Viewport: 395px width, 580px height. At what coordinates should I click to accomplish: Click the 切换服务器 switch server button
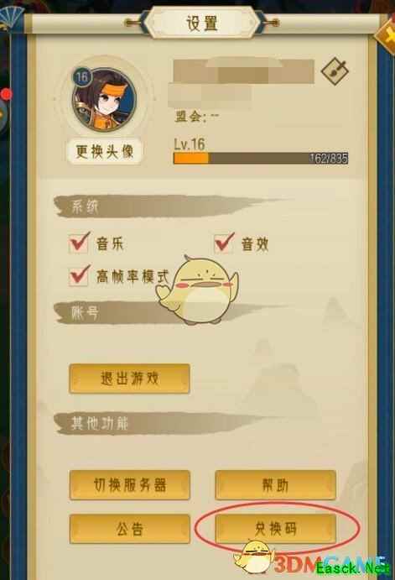(130, 485)
